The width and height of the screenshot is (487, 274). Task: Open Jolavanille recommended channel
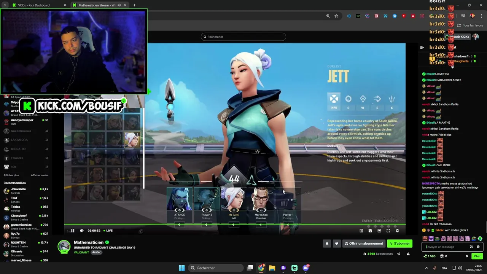point(26,191)
